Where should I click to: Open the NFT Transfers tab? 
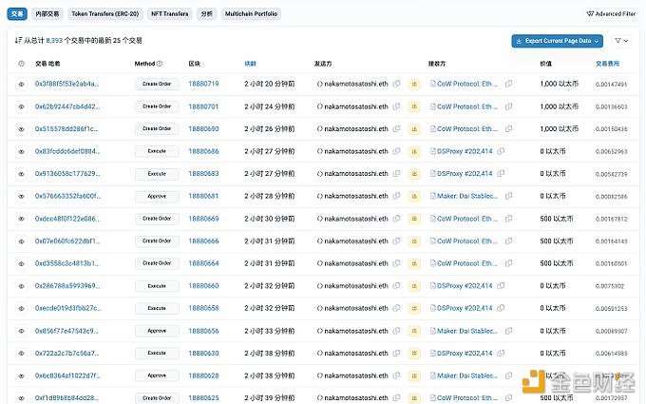pos(169,13)
